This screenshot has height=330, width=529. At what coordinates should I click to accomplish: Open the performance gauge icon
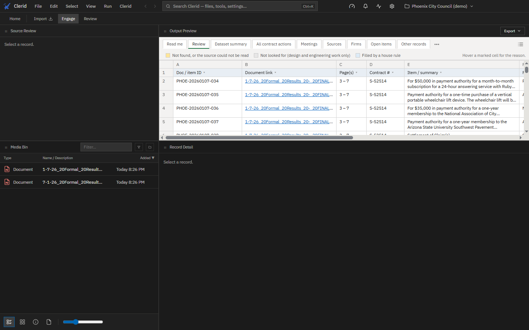click(352, 6)
